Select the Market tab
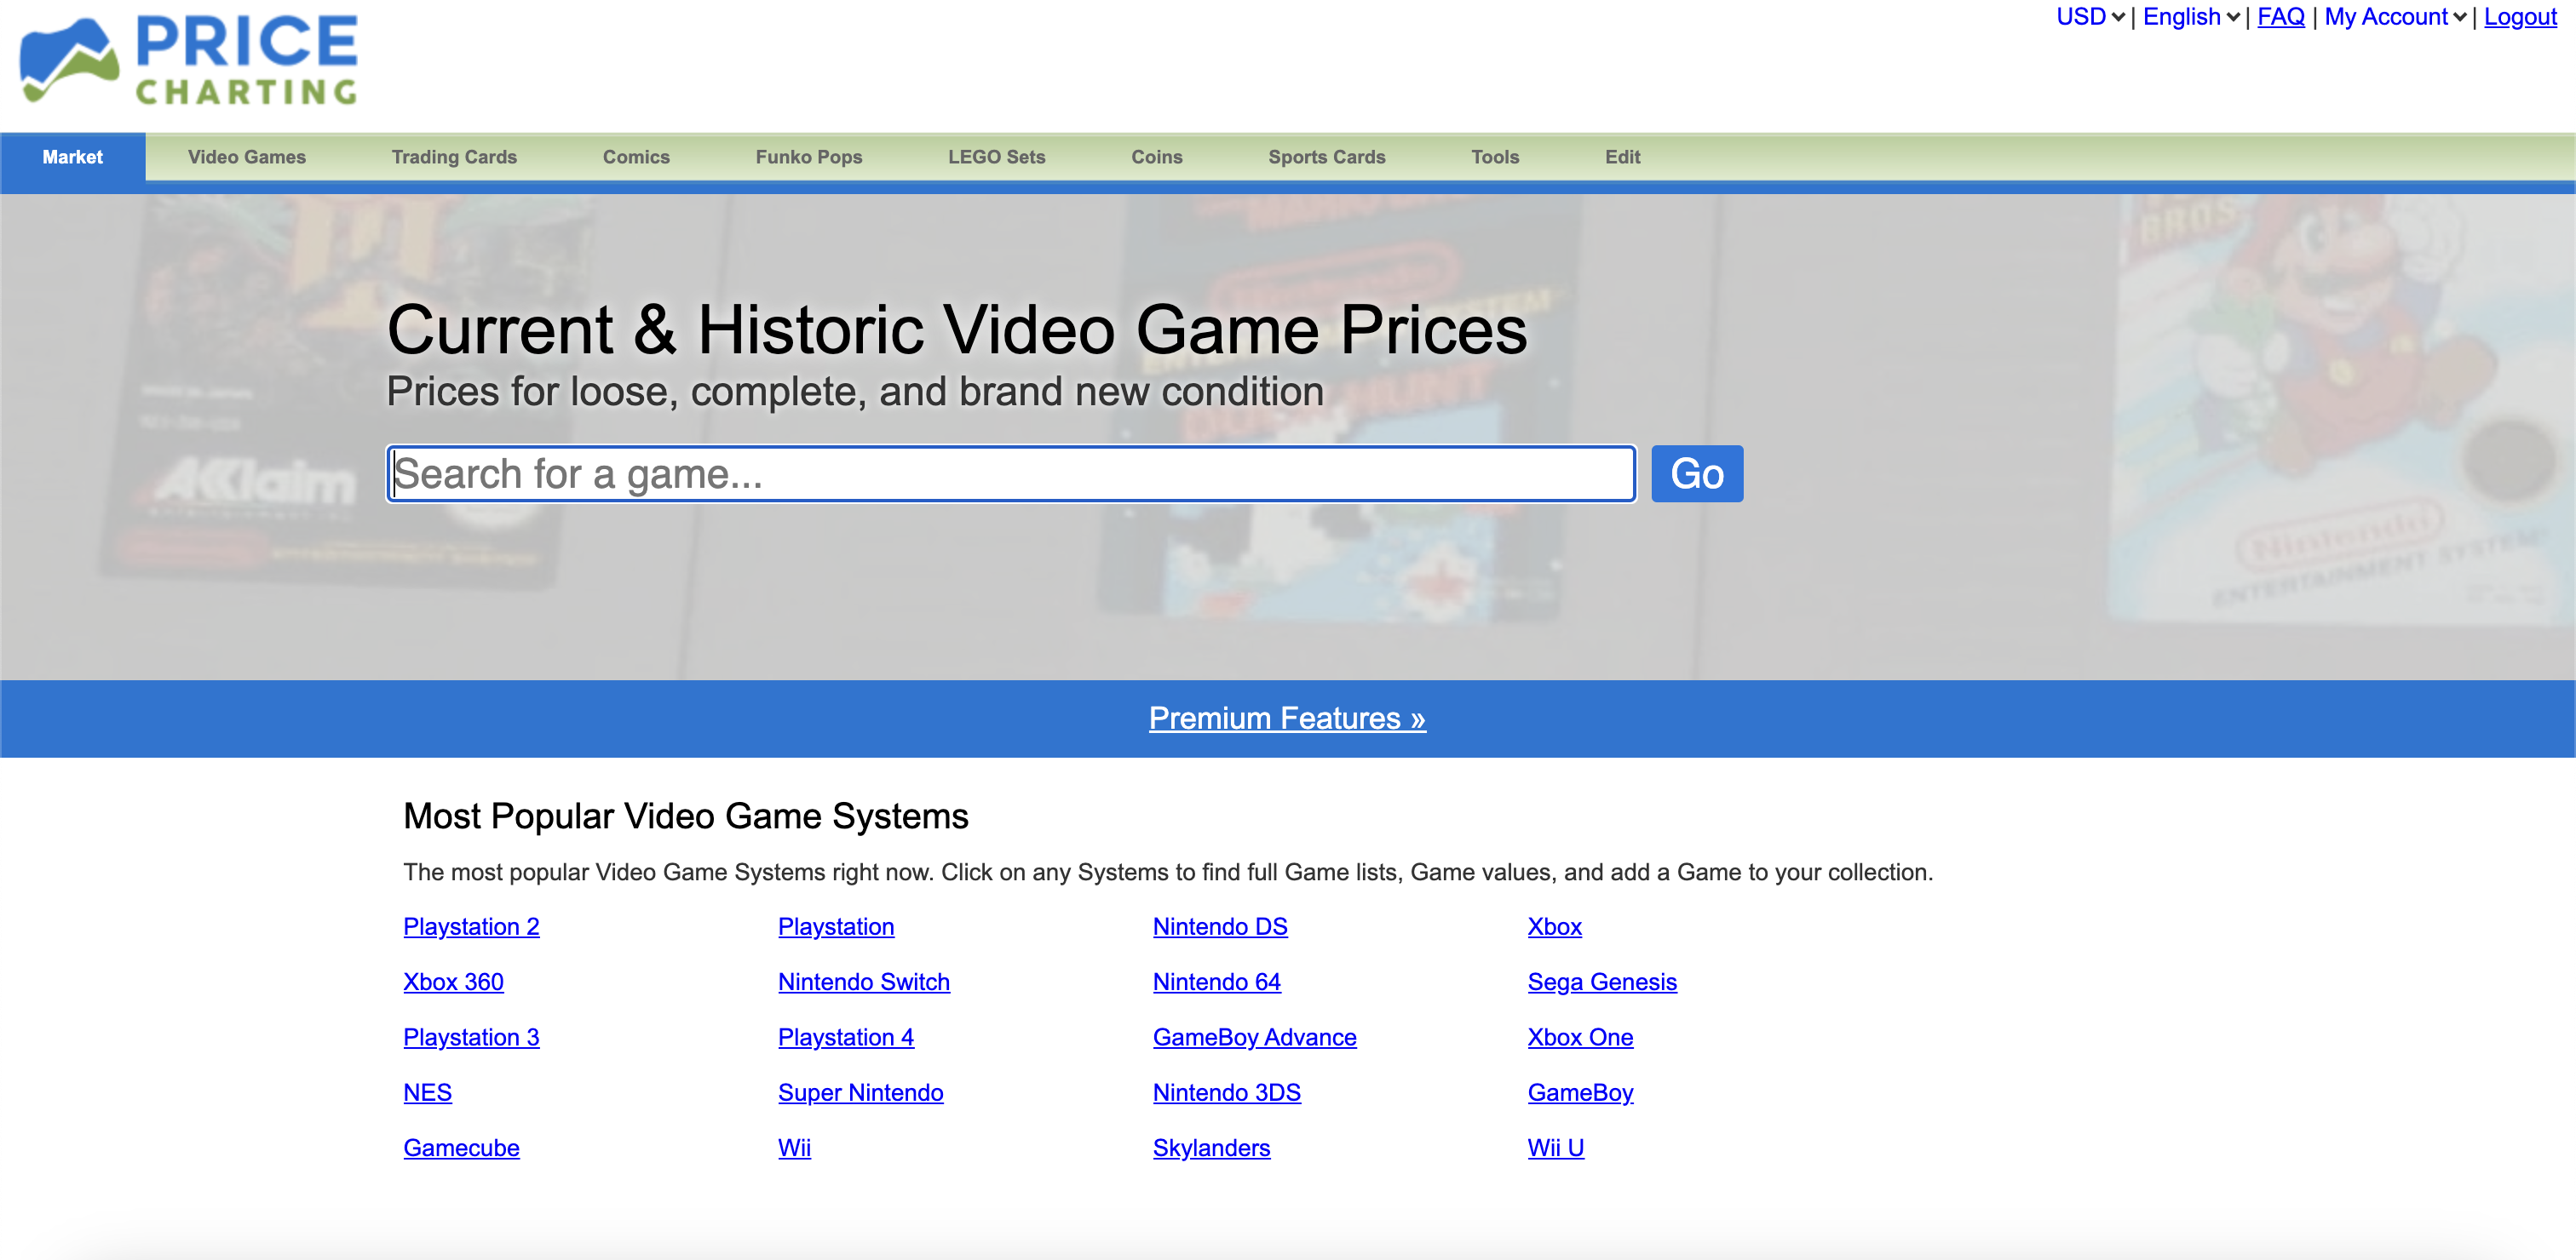The image size is (2576, 1260). click(x=72, y=157)
